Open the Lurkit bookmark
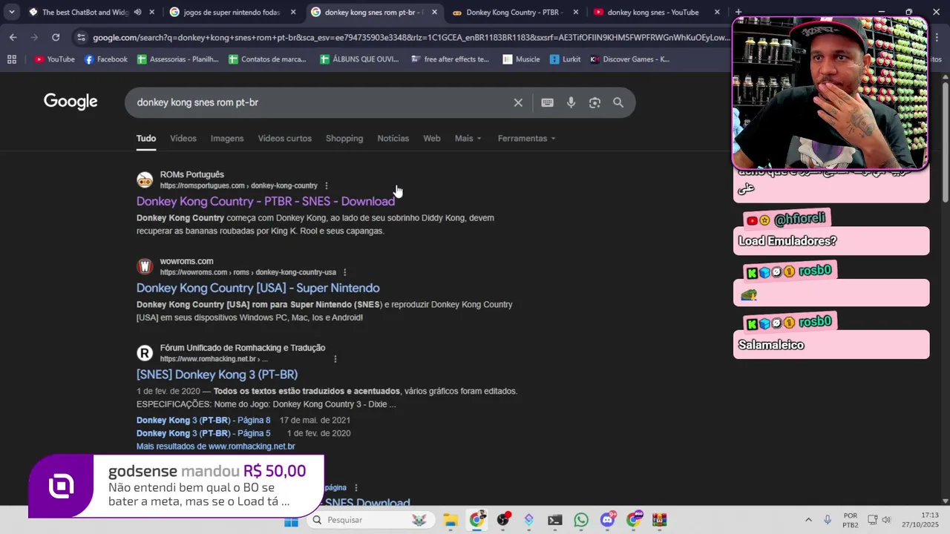 [566, 59]
